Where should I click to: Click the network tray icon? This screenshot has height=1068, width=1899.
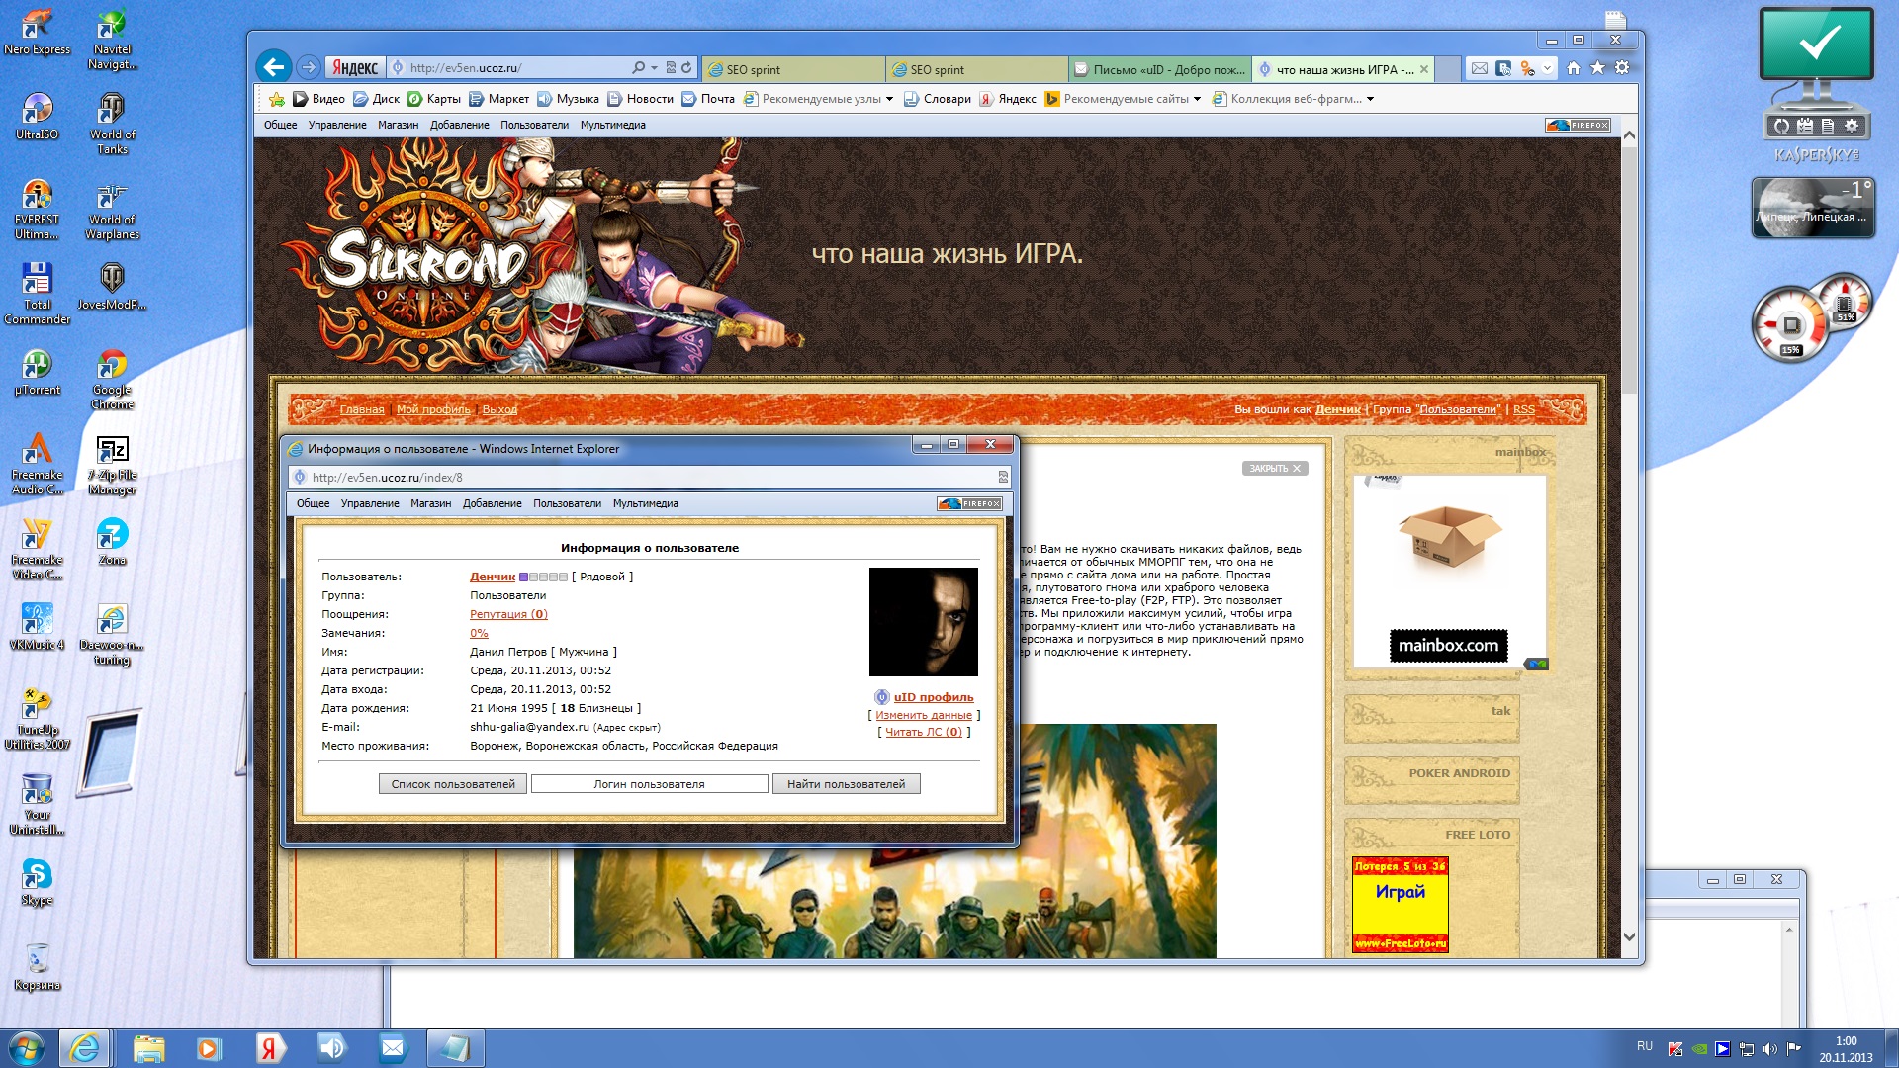click(x=1747, y=1049)
